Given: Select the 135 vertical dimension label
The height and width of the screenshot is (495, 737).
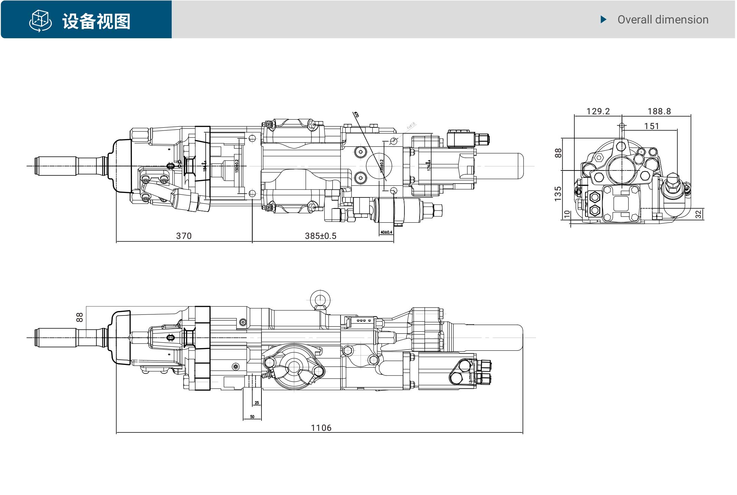Looking at the screenshot, I should coord(558,194).
